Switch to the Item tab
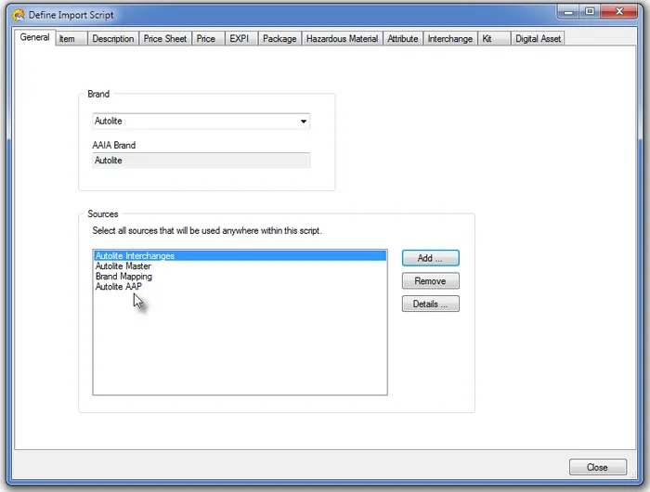 (68, 39)
